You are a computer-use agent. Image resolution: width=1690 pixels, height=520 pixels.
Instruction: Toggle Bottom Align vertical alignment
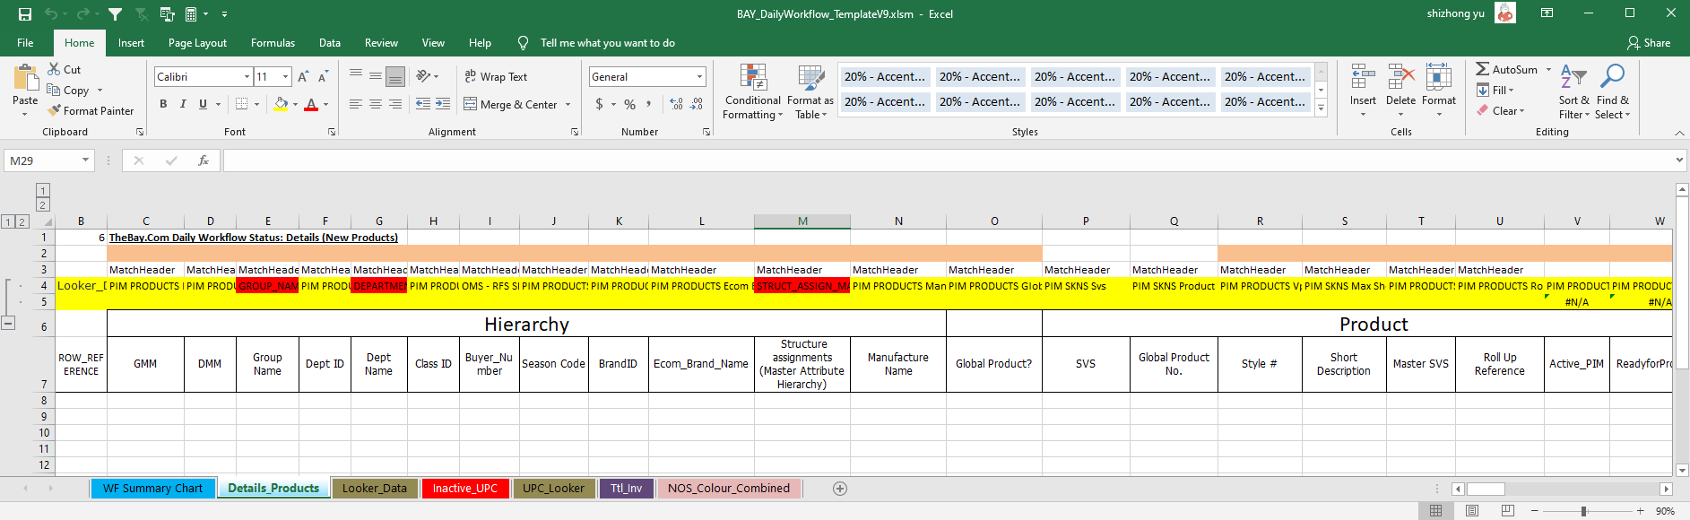point(395,76)
